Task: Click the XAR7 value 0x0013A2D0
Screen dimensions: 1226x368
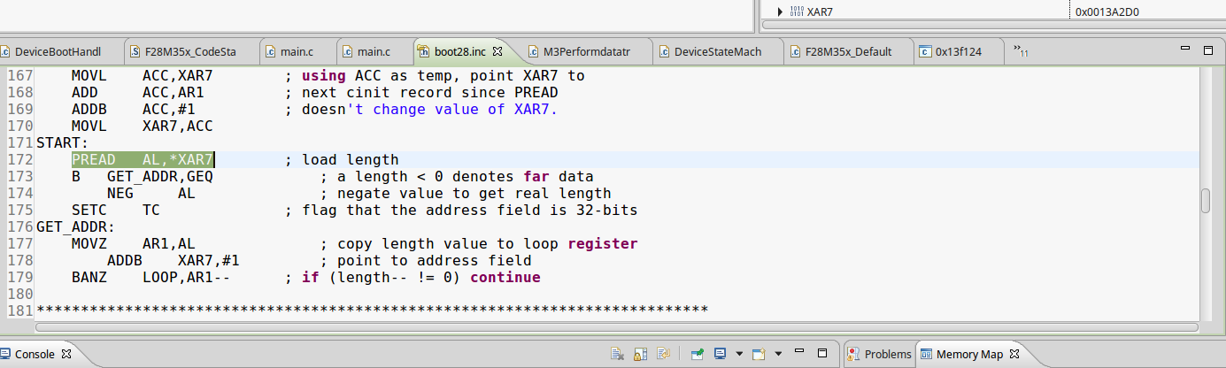Action: pyautogui.click(x=1108, y=12)
